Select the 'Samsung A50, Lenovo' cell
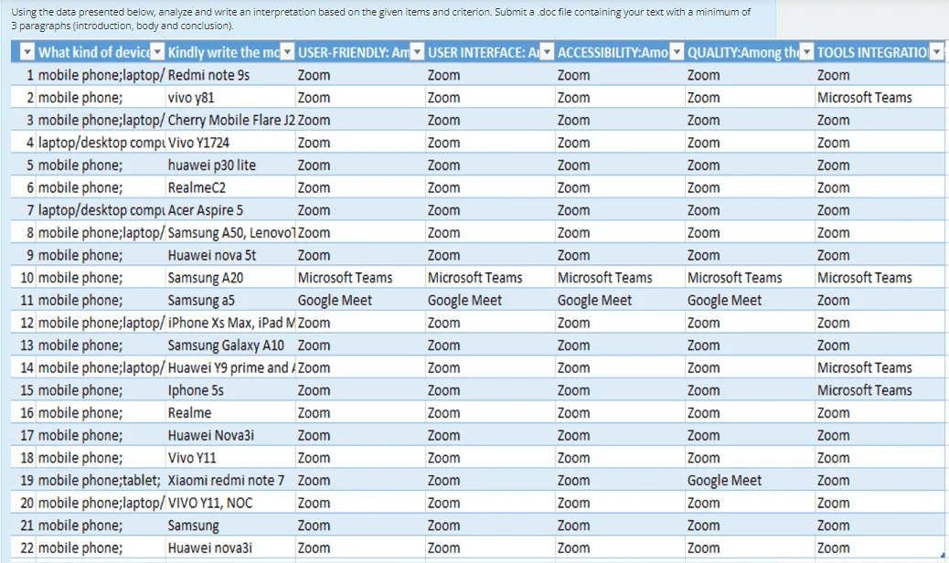 coord(230,233)
